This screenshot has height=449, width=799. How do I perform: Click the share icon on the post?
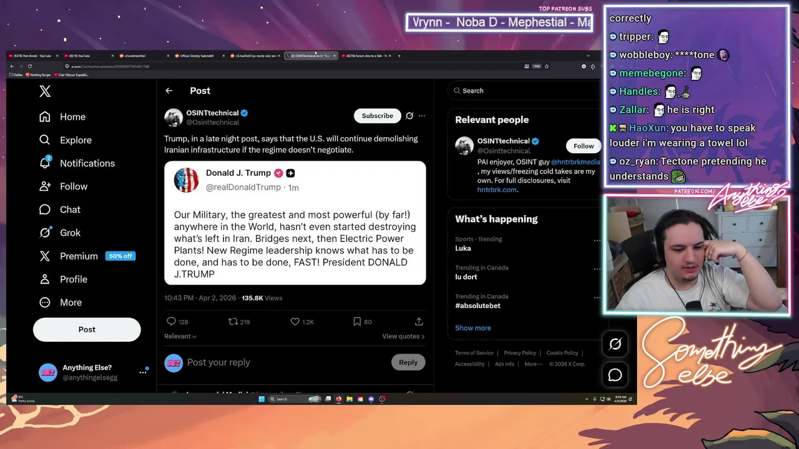tap(419, 321)
